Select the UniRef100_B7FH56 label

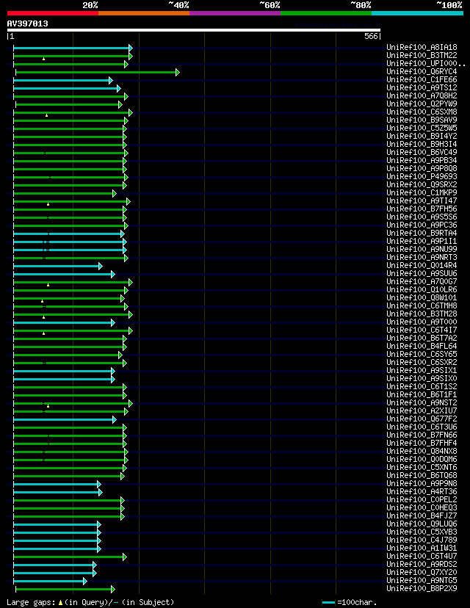tap(422, 209)
